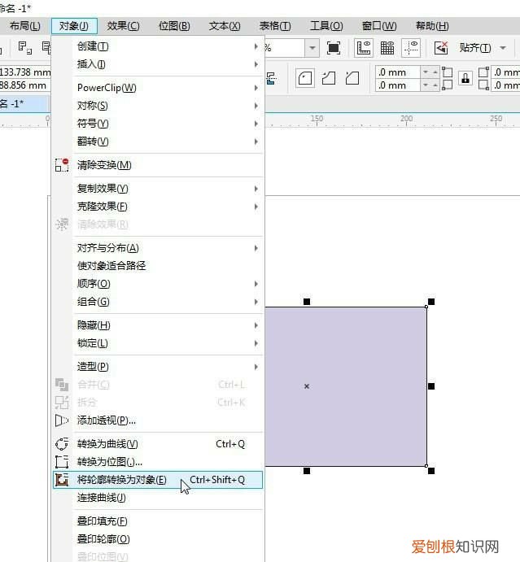The image size is (520, 562).
Task: Open the 帮助(H) menu
Action: [432, 26]
